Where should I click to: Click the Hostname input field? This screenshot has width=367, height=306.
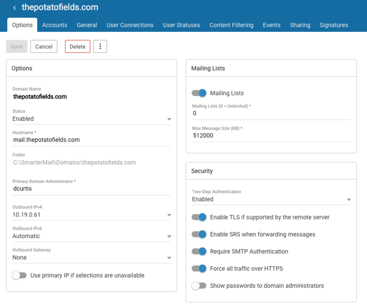tap(91, 140)
